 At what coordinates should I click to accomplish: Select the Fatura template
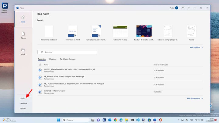click(192, 33)
